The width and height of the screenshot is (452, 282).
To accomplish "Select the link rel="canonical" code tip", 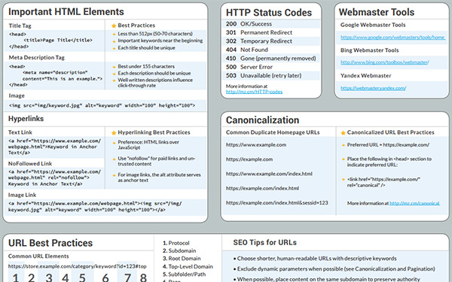I will tap(383, 182).
